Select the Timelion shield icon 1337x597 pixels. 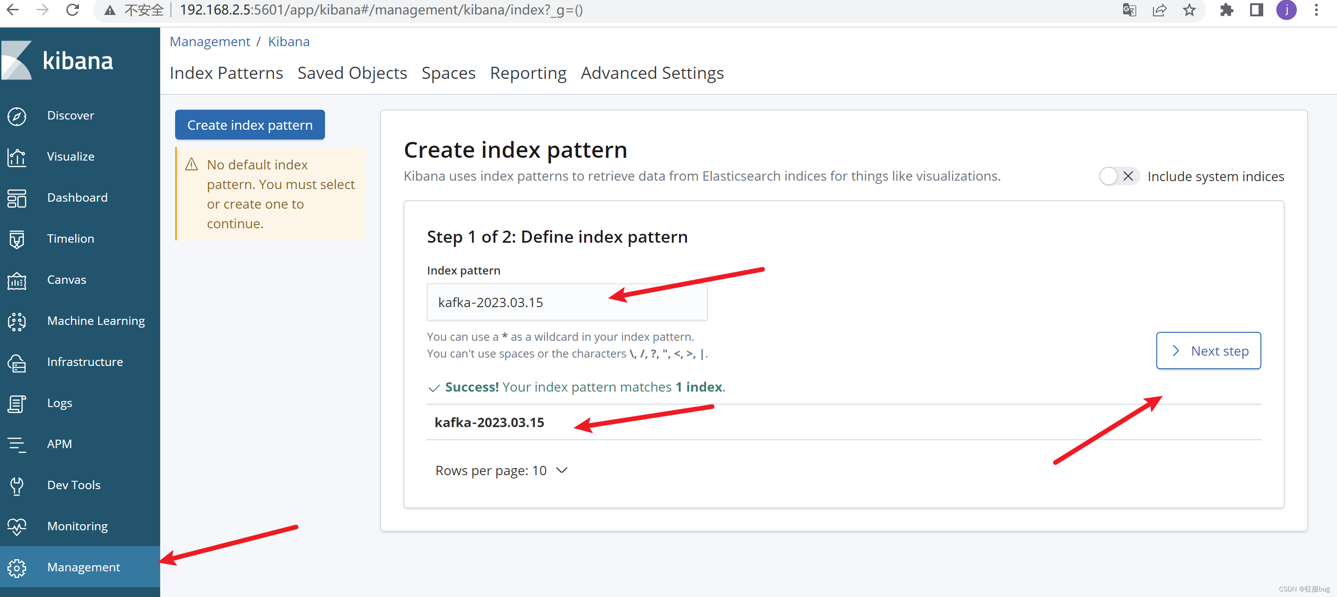point(17,239)
